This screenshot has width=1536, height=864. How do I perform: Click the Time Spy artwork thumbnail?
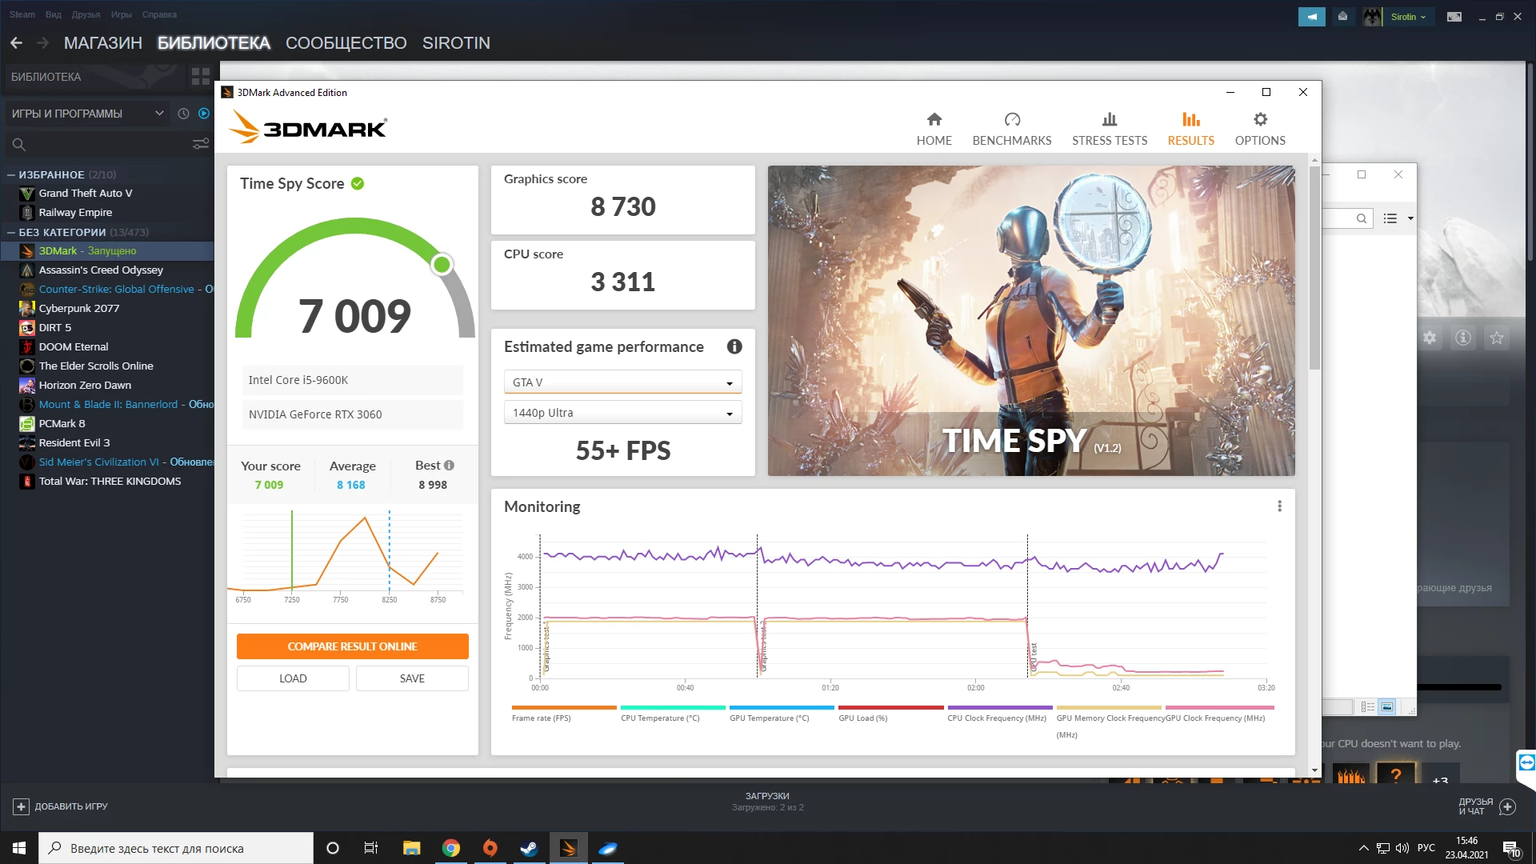point(1031,321)
